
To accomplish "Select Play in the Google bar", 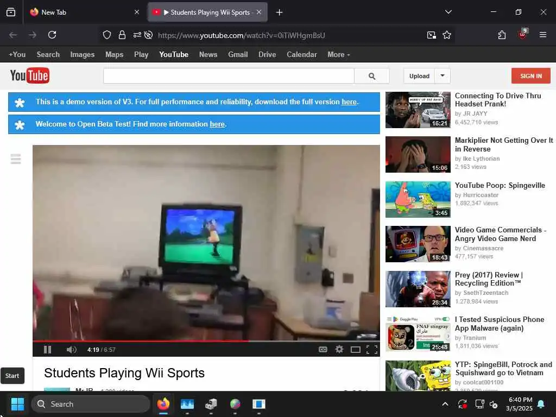I will click(141, 55).
